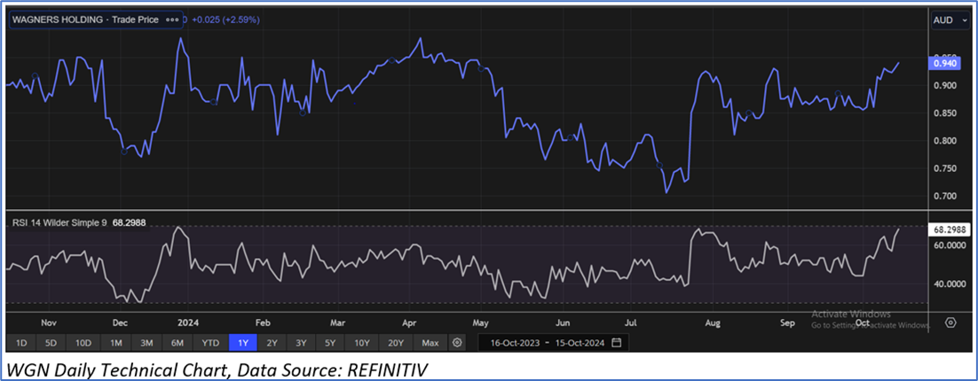
Task: Click the Jun label on time axis
Action: pos(563,323)
